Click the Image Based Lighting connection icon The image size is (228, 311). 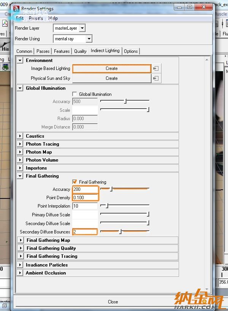[156, 69]
